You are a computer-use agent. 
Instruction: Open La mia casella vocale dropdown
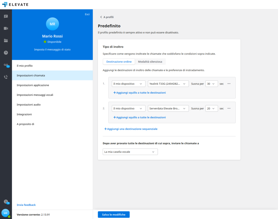pyautogui.click(x=130, y=152)
